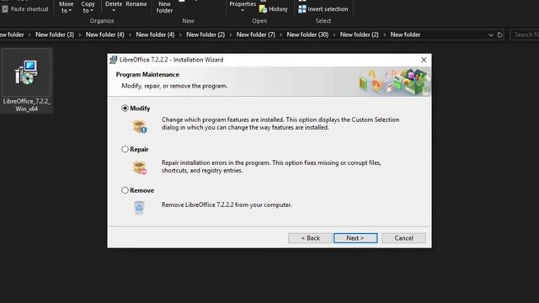This screenshot has height=303, width=539.
Task: Open Copy to dropdown in ribbon
Action: [x=88, y=7]
